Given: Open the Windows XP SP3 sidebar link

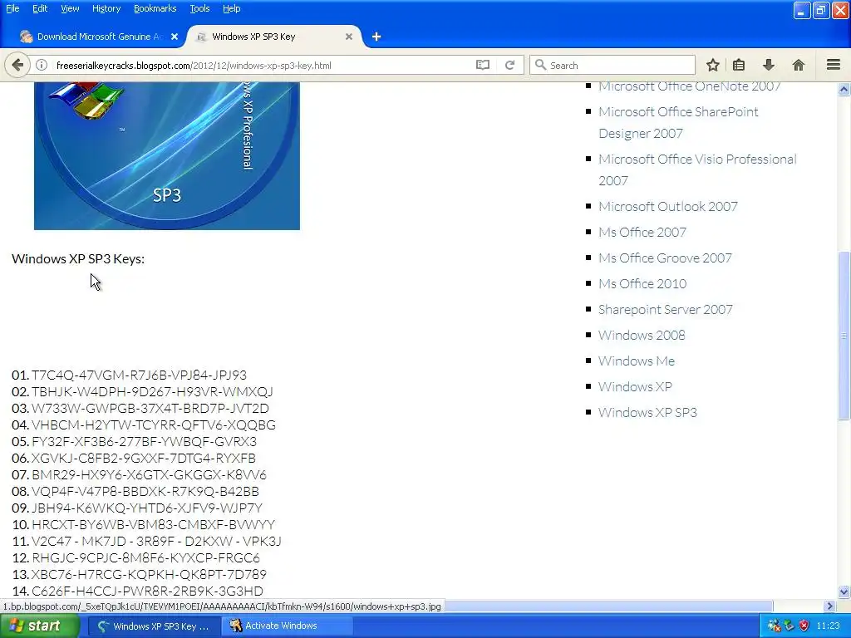Looking at the screenshot, I should click(647, 412).
